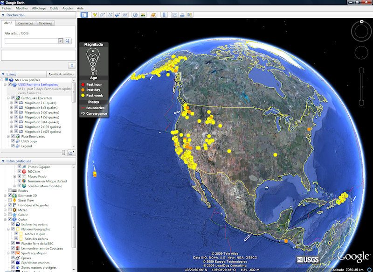Click the Street View pegman layer icon
Viewport: 373px width, 272px height.
click(x=14, y=200)
